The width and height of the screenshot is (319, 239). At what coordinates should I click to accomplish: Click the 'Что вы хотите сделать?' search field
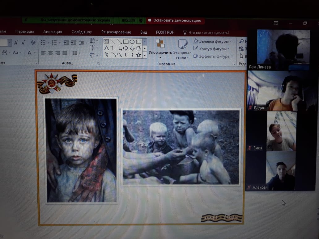209,32
